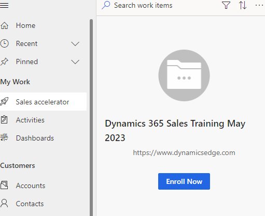This screenshot has width=265, height=216.
Task: Click the Recent clock icon
Action: tap(4, 43)
